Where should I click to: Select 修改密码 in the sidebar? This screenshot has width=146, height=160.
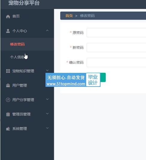pyautogui.click(x=17, y=44)
